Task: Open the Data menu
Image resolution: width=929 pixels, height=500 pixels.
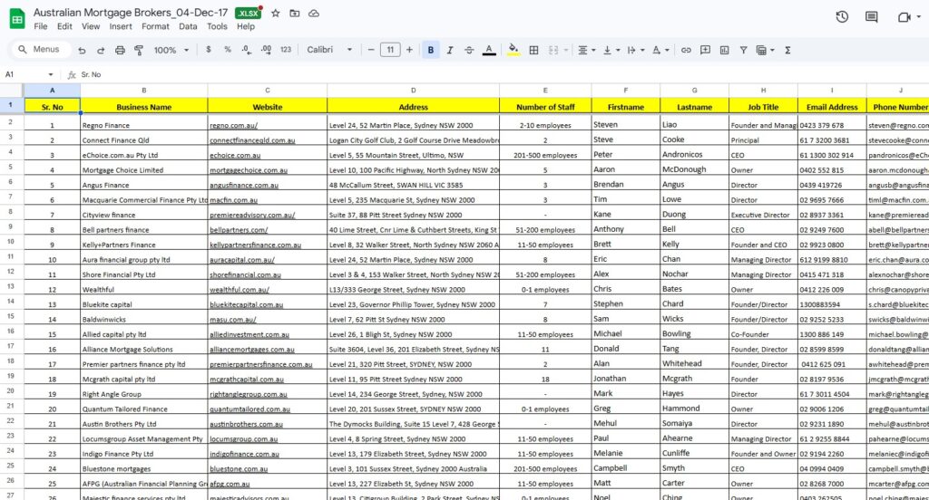Action: (x=188, y=26)
